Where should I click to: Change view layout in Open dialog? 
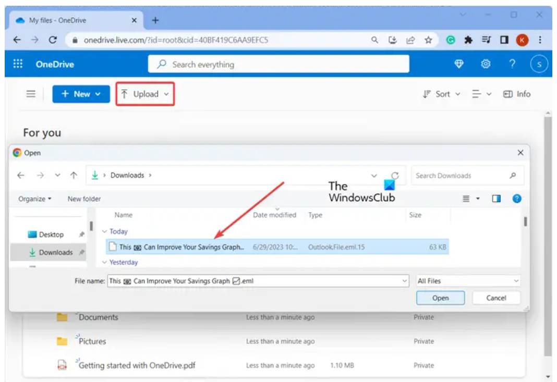pos(471,199)
